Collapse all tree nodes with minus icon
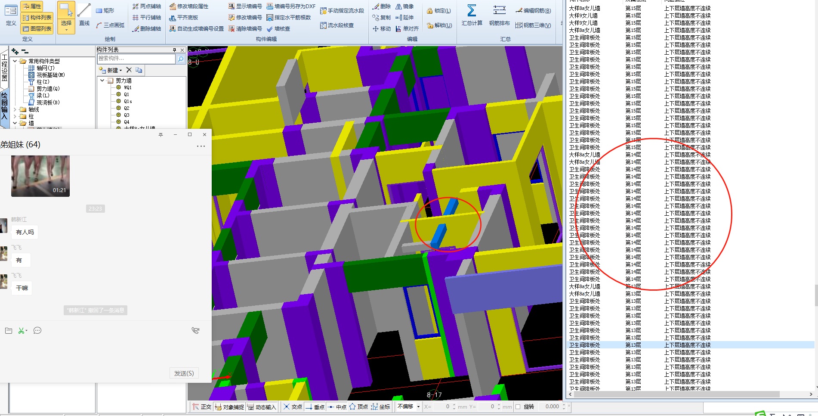 point(25,51)
